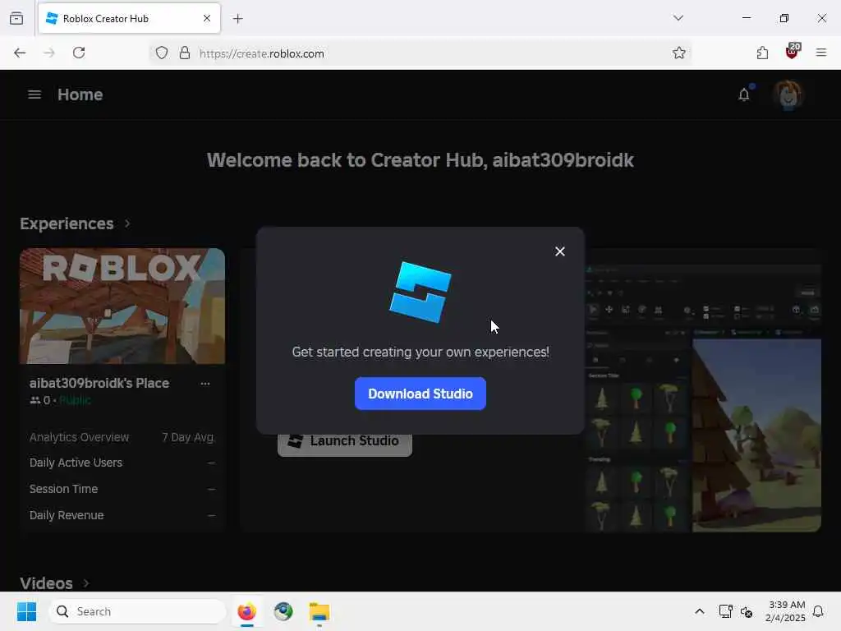
Task: Reload the current page
Action: click(79, 53)
